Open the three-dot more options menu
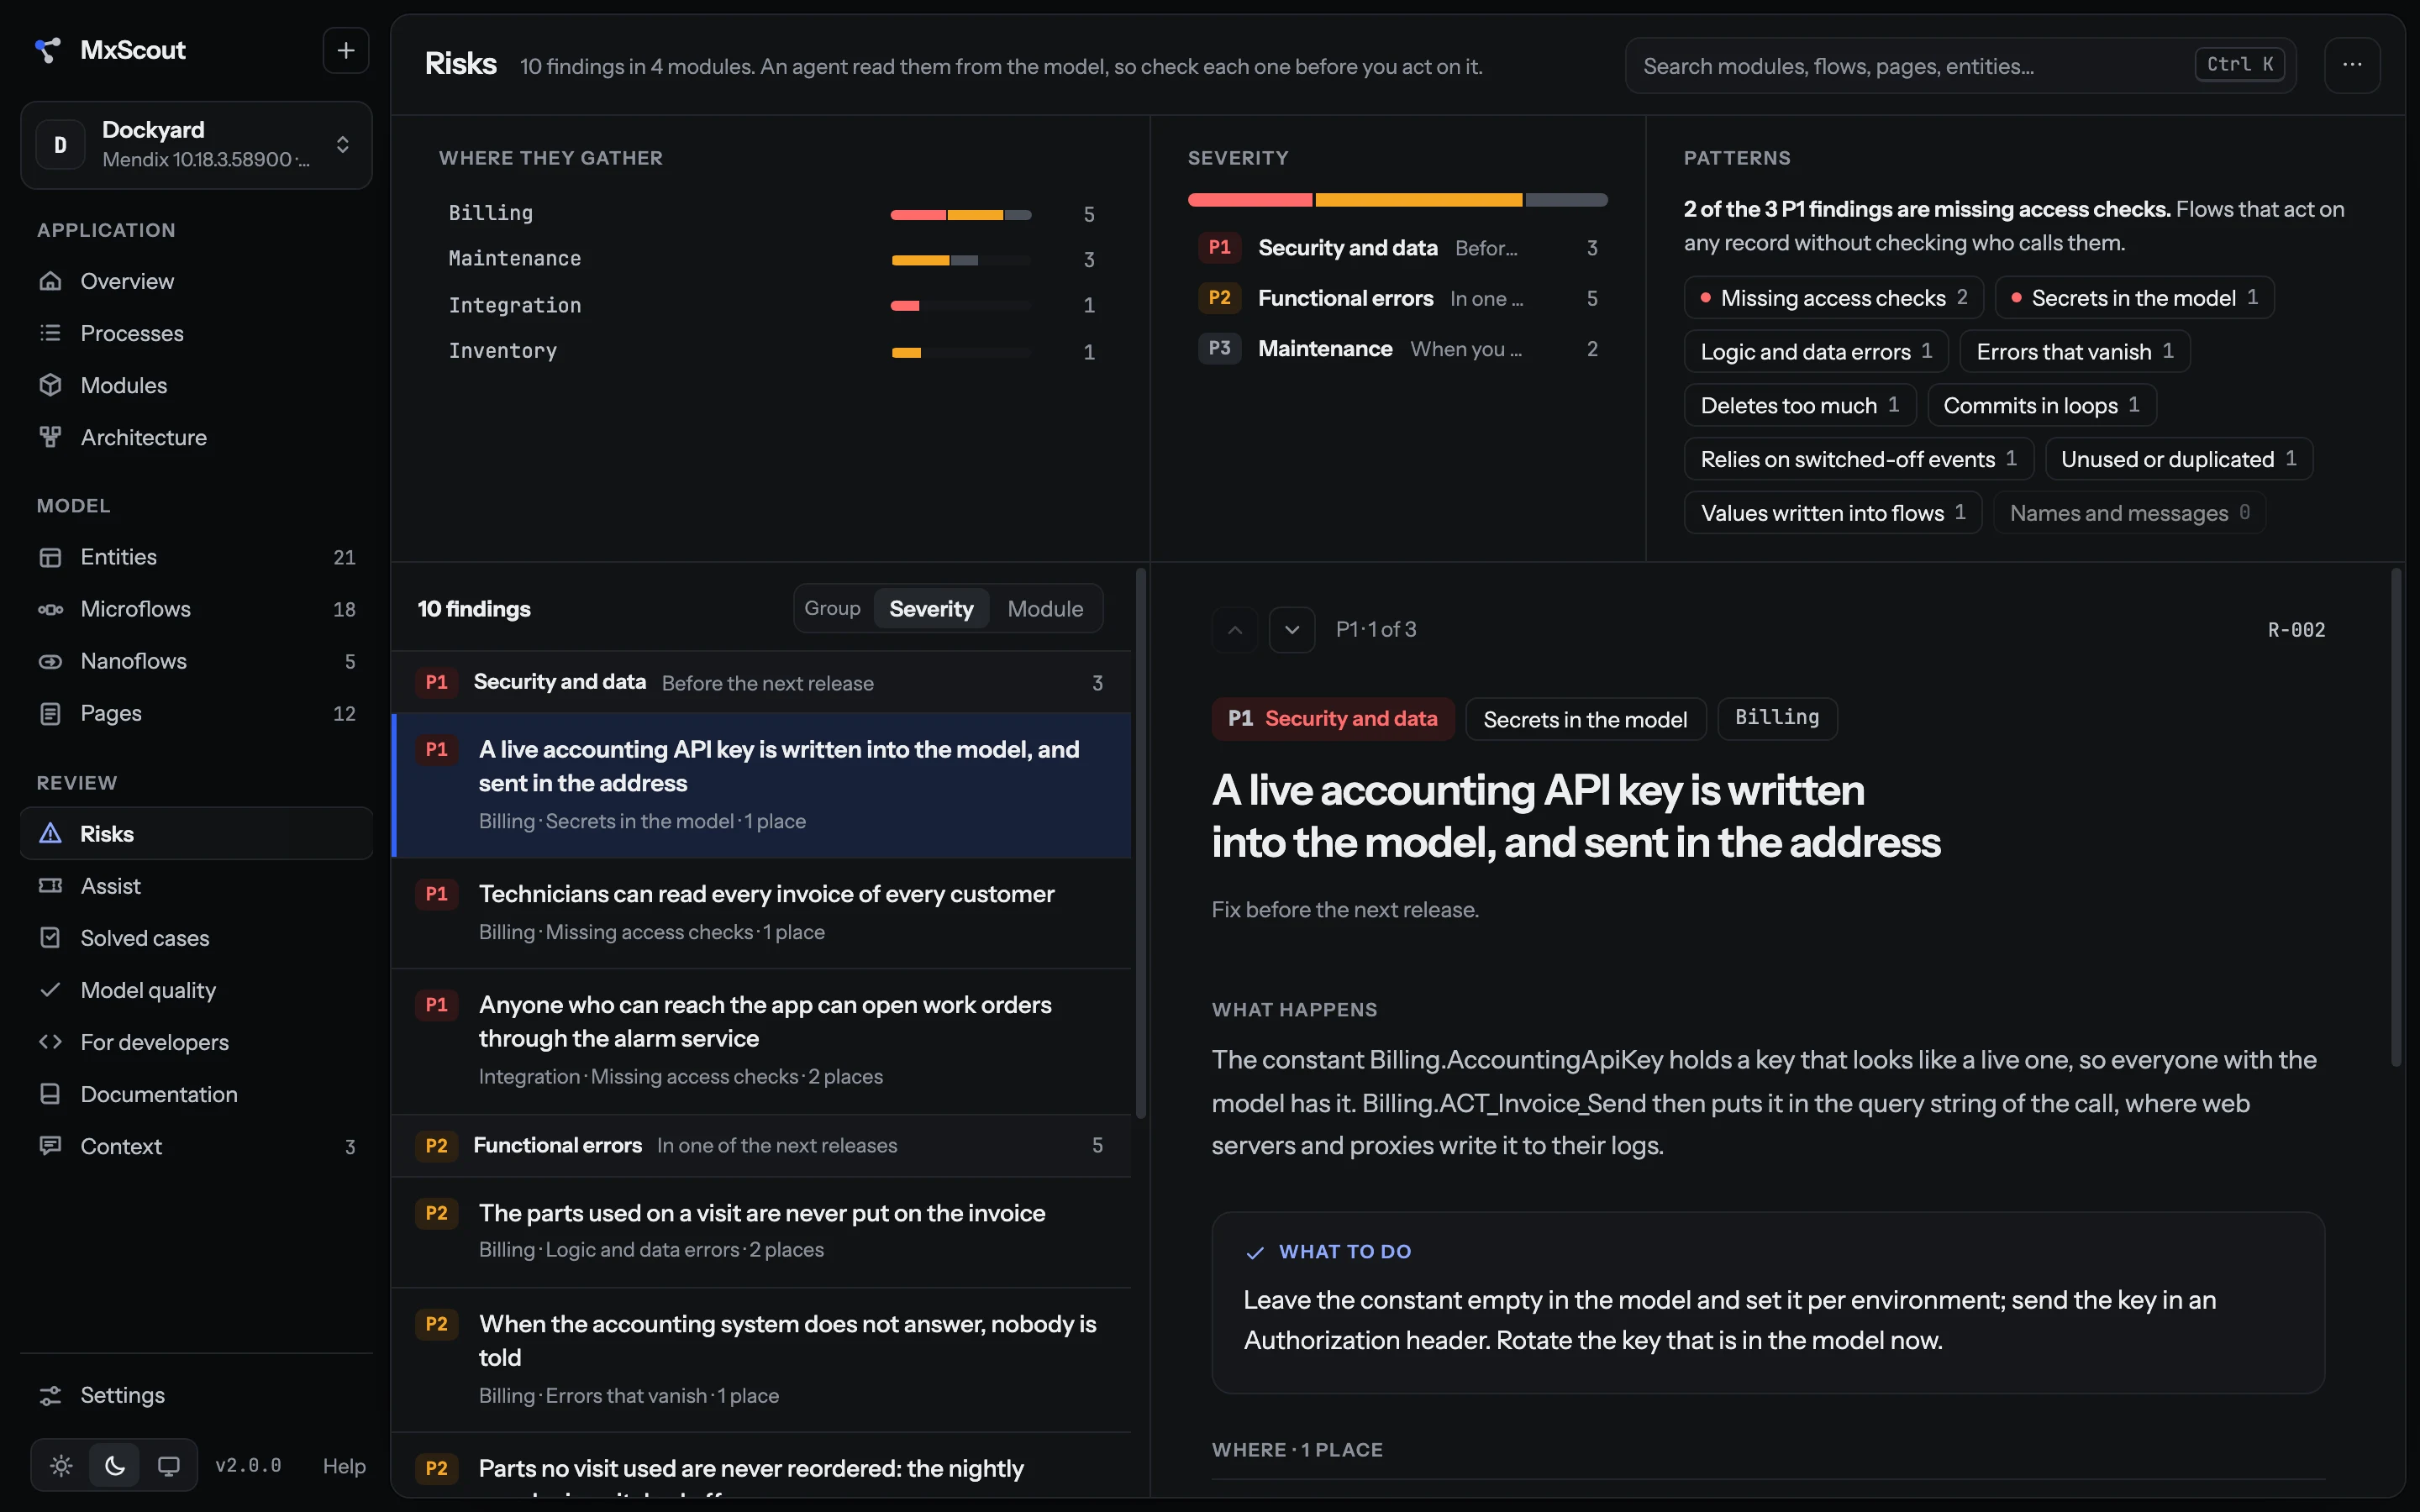The height and width of the screenshot is (1512, 2420). tap(2352, 65)
